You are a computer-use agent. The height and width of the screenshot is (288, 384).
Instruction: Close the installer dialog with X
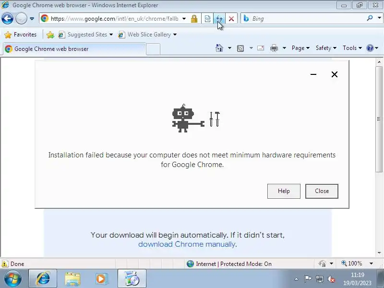[334, 74]
